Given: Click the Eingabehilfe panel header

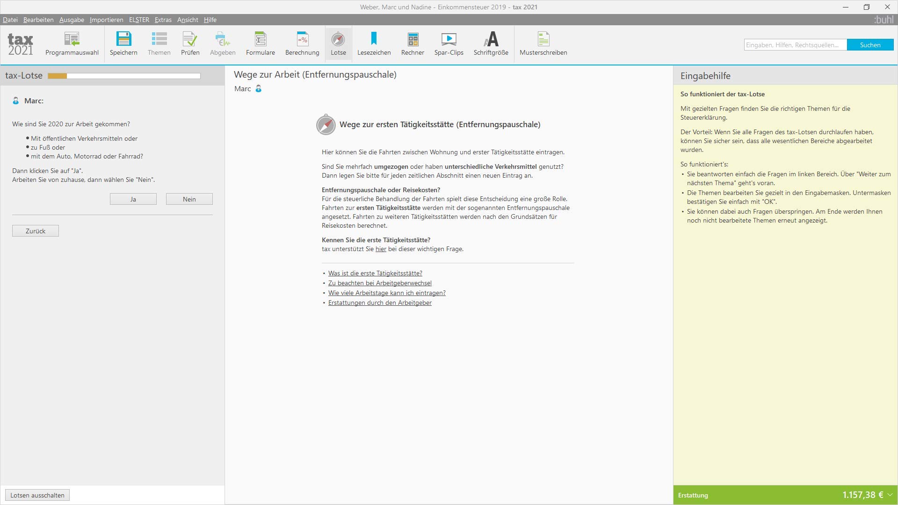Looking at the screenshot, I should click(785, 76).
